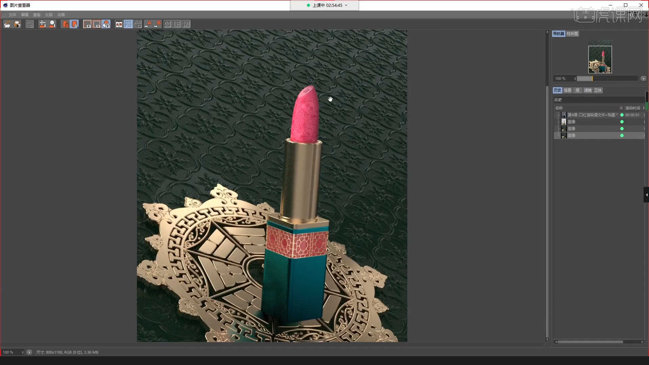Image resolution: width=649 pixels, height=365 pixels.
Task: Switch to the 立体 tab
Action: [x=598, y=90]
